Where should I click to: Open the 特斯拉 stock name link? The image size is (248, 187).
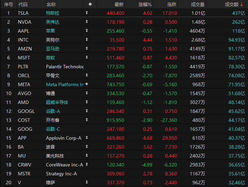click(x=53, y=13)
